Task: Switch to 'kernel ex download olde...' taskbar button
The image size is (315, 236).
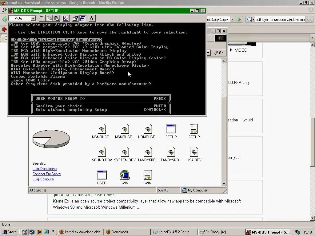Action: click(81, 232)
